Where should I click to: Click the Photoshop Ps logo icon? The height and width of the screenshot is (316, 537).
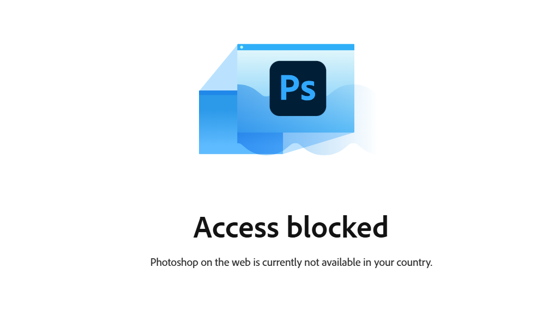point(298,88)
